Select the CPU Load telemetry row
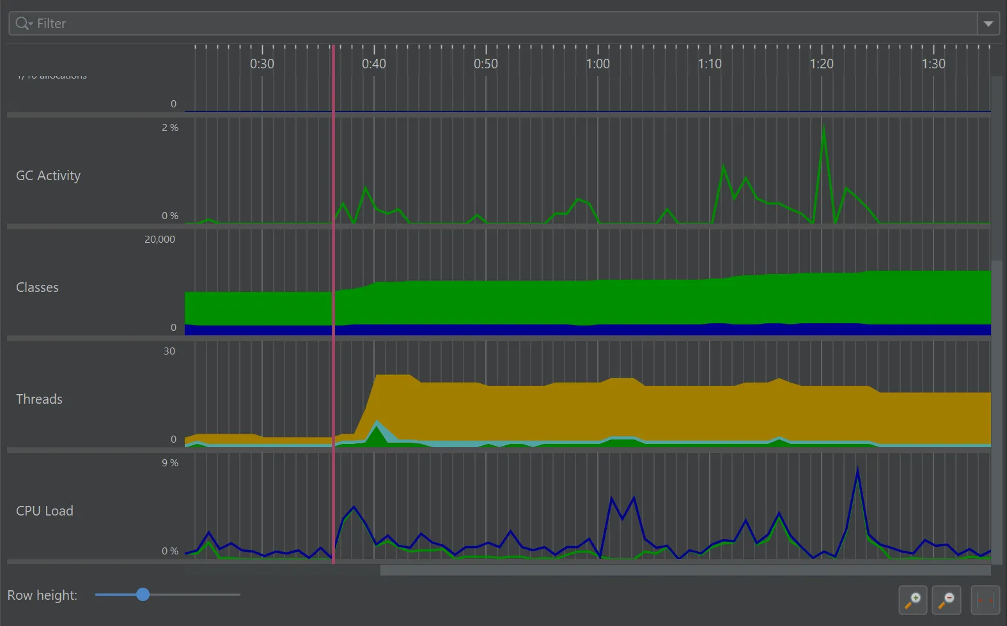The image size is (1007, 626). pos(45,511)
